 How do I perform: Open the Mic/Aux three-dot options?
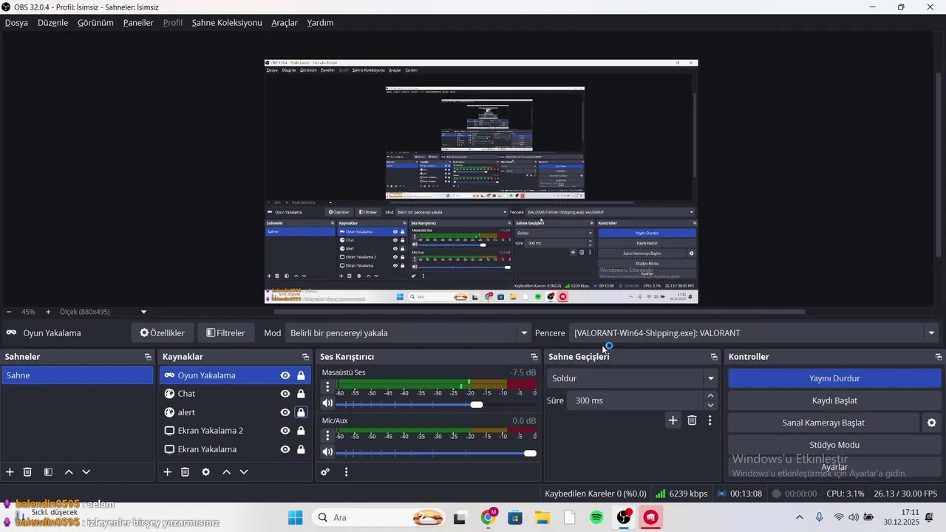(x=328, y=435)
